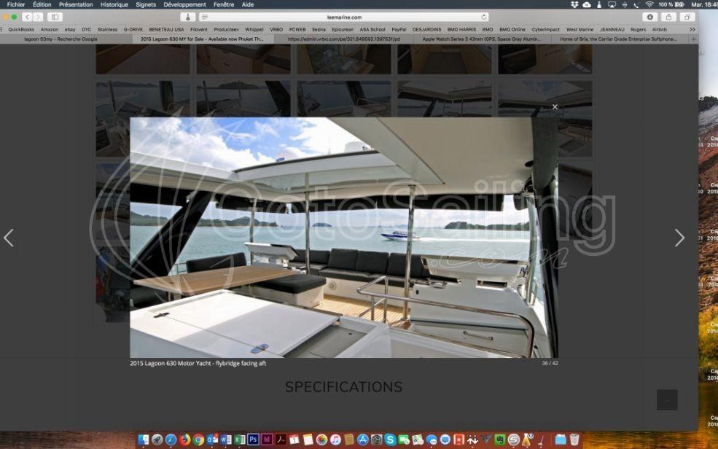Open the Safari downloads icon
The image size is (718, 449).
(x=649, y=17)
